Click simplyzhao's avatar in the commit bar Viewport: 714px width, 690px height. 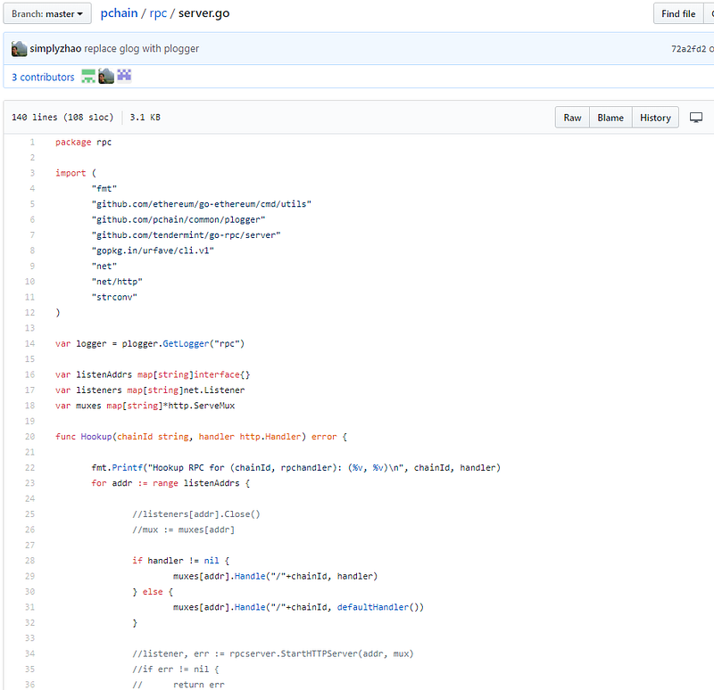tap(20, 49)
